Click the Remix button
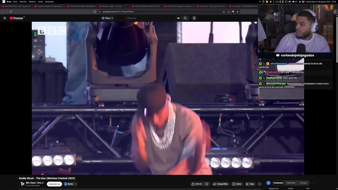Screen dimensions: 338x190 coord(69,184)
